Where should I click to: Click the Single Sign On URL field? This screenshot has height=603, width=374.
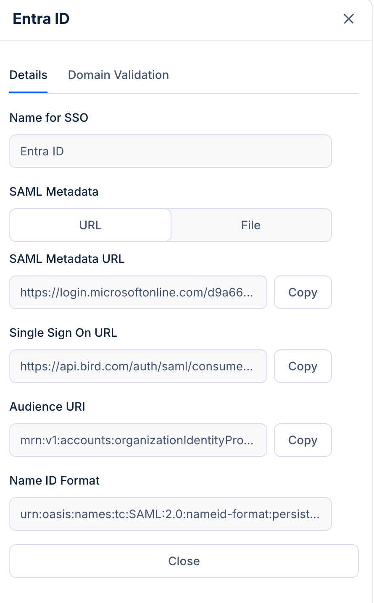138,366
